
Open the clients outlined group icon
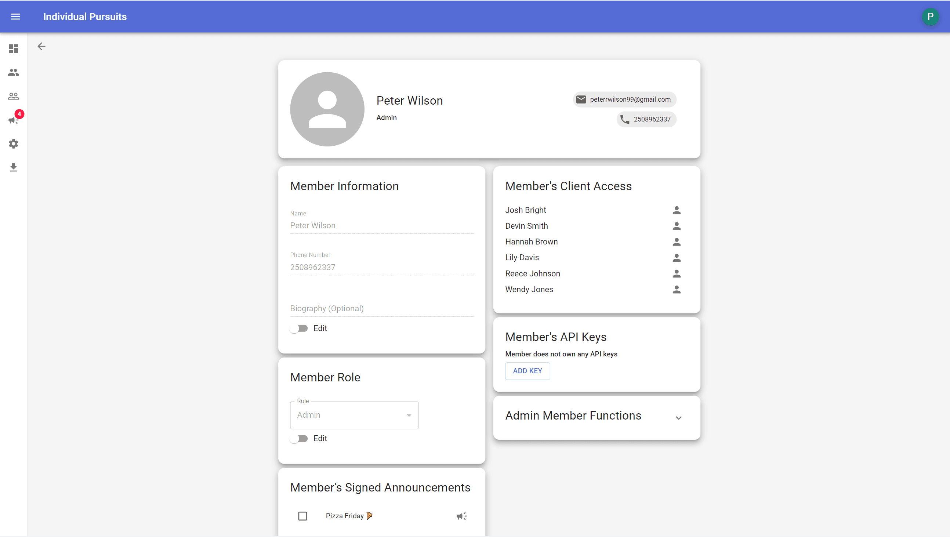pos(14,96)
